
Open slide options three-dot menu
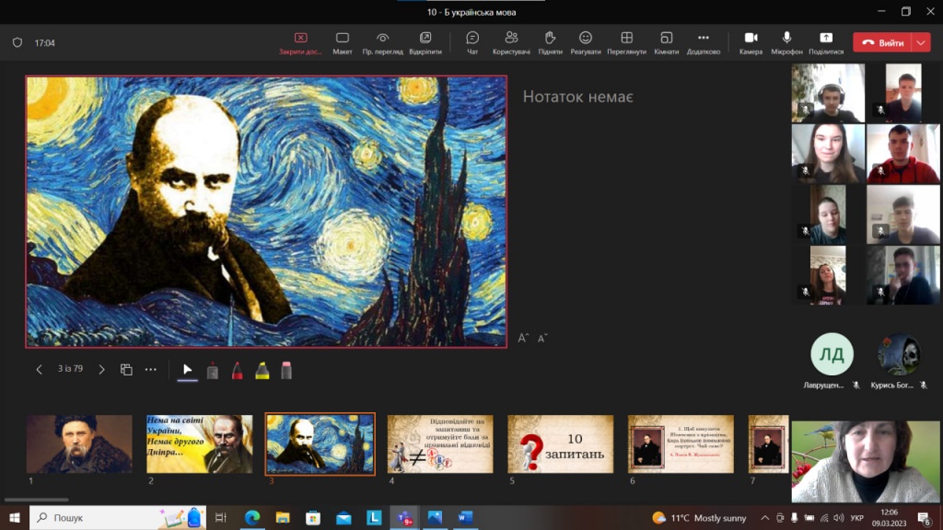point(151,370)
